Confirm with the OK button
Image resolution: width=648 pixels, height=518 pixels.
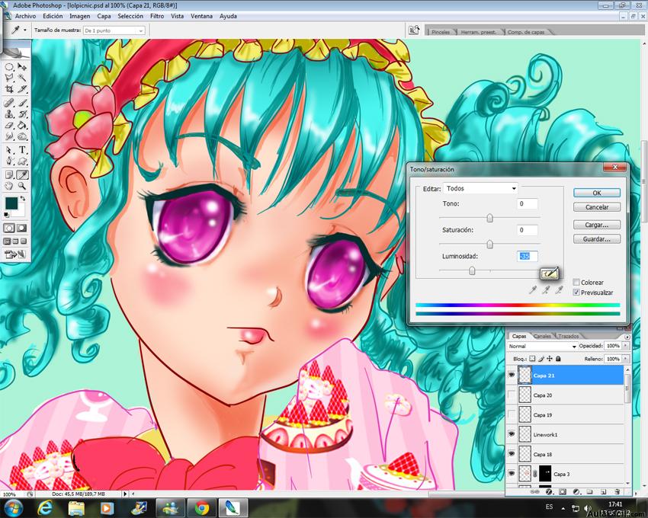pos(597,193)
